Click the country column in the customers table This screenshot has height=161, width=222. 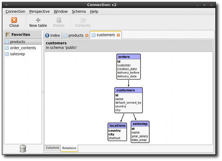pos(121,106)
